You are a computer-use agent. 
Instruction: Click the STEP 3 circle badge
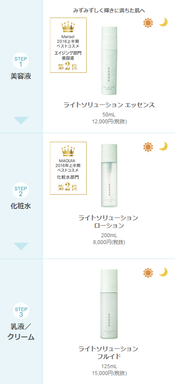click(21, 311)
